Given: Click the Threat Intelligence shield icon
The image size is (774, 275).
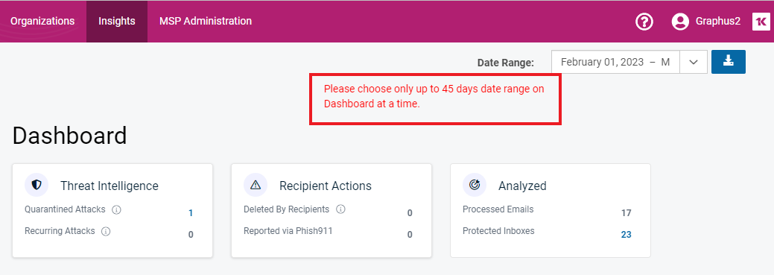Looking at the screenshot, I should (x=37, y=185).
